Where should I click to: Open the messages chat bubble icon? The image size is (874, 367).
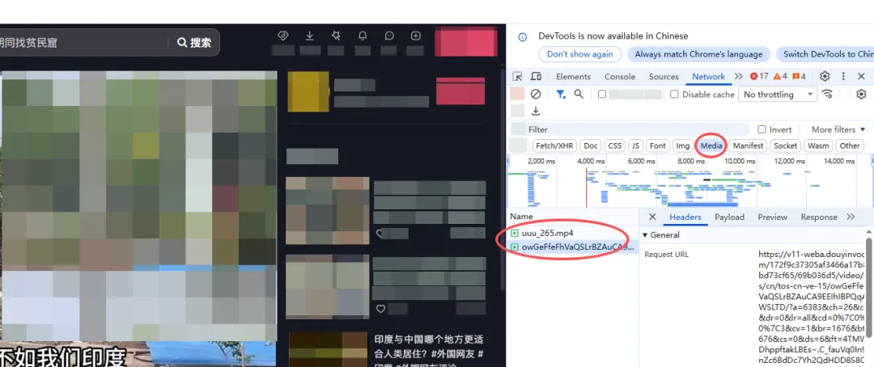[389, 36]
